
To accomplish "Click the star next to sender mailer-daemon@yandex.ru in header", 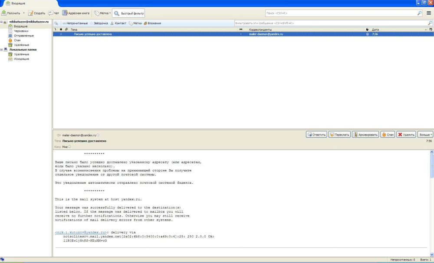I will click(98, 135).
